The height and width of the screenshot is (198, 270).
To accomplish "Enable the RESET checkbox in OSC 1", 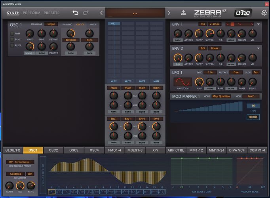I will 12,46.
